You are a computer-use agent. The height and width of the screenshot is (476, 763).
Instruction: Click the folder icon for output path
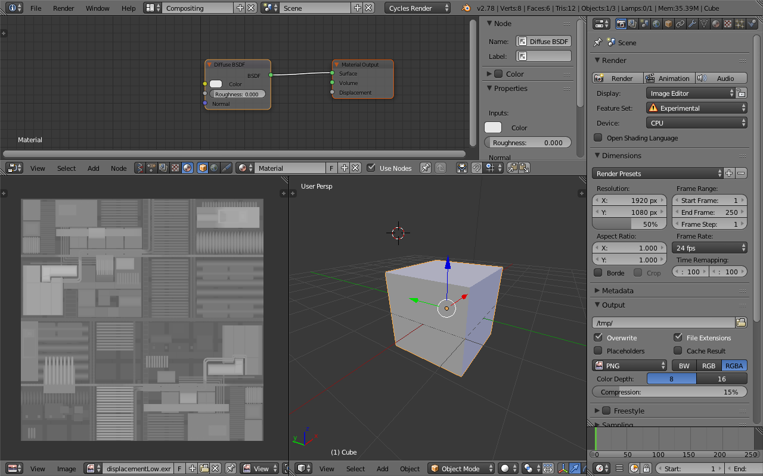click(741, 322)
